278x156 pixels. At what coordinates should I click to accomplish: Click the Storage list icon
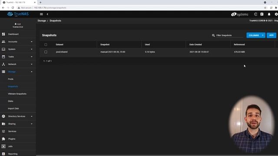3,71
